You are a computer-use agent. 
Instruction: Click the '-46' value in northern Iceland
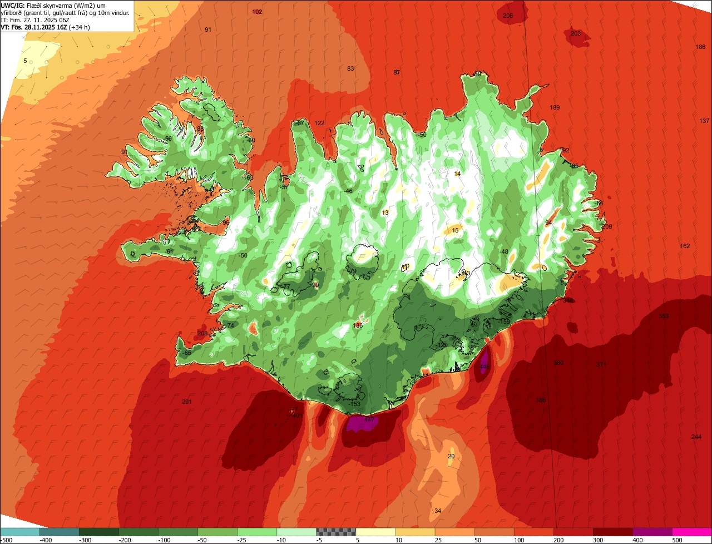tap(348, 191)
